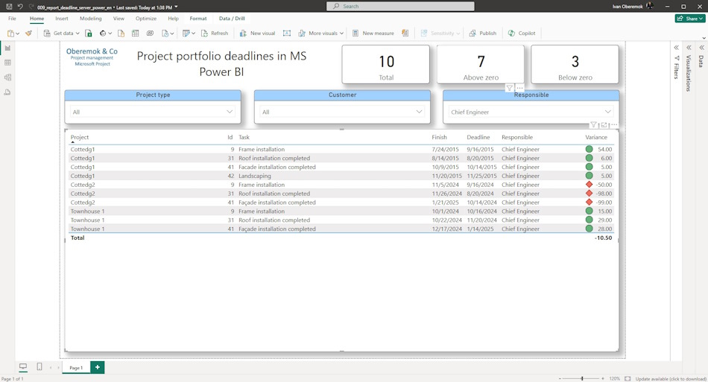This screenshot has width=708, height=382.
Task: Sort table by Deadline column header
Action: pyautogui.click(x=478, y=137)
